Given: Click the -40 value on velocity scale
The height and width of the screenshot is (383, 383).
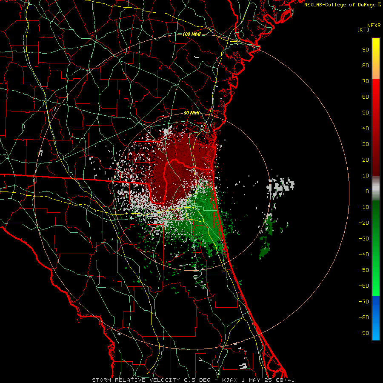Looking at the screenshot, I should [364, 254].
